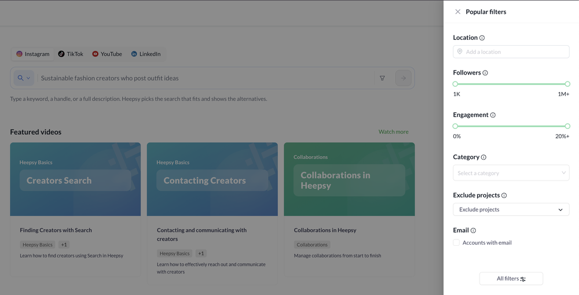Click the TikTok logo icon
Image resolution: width=579 pixels, height=295 pixels.
tap(61, 54)
